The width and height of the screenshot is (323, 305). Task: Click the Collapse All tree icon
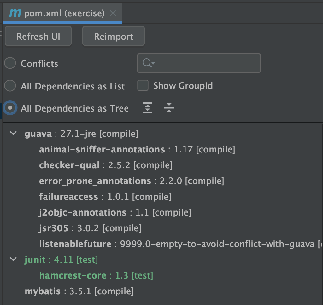coord(169,108)
